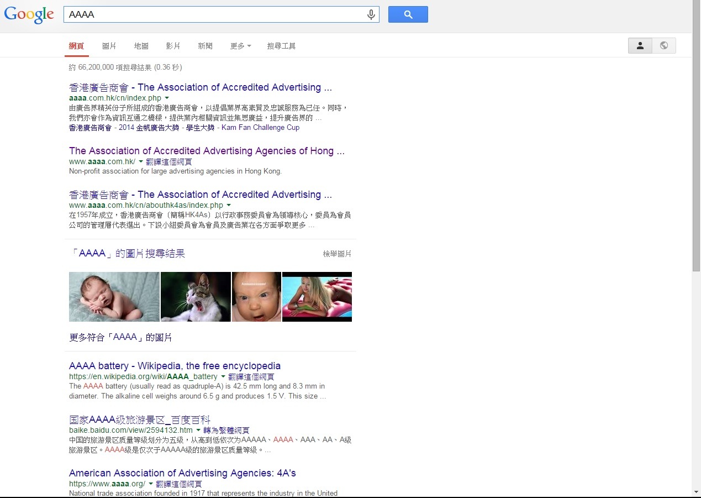The height and width of the screenshot is (498, 701).
Task: Open American Association of Advertising Agencies link
Action: click(x=182, y=473)
